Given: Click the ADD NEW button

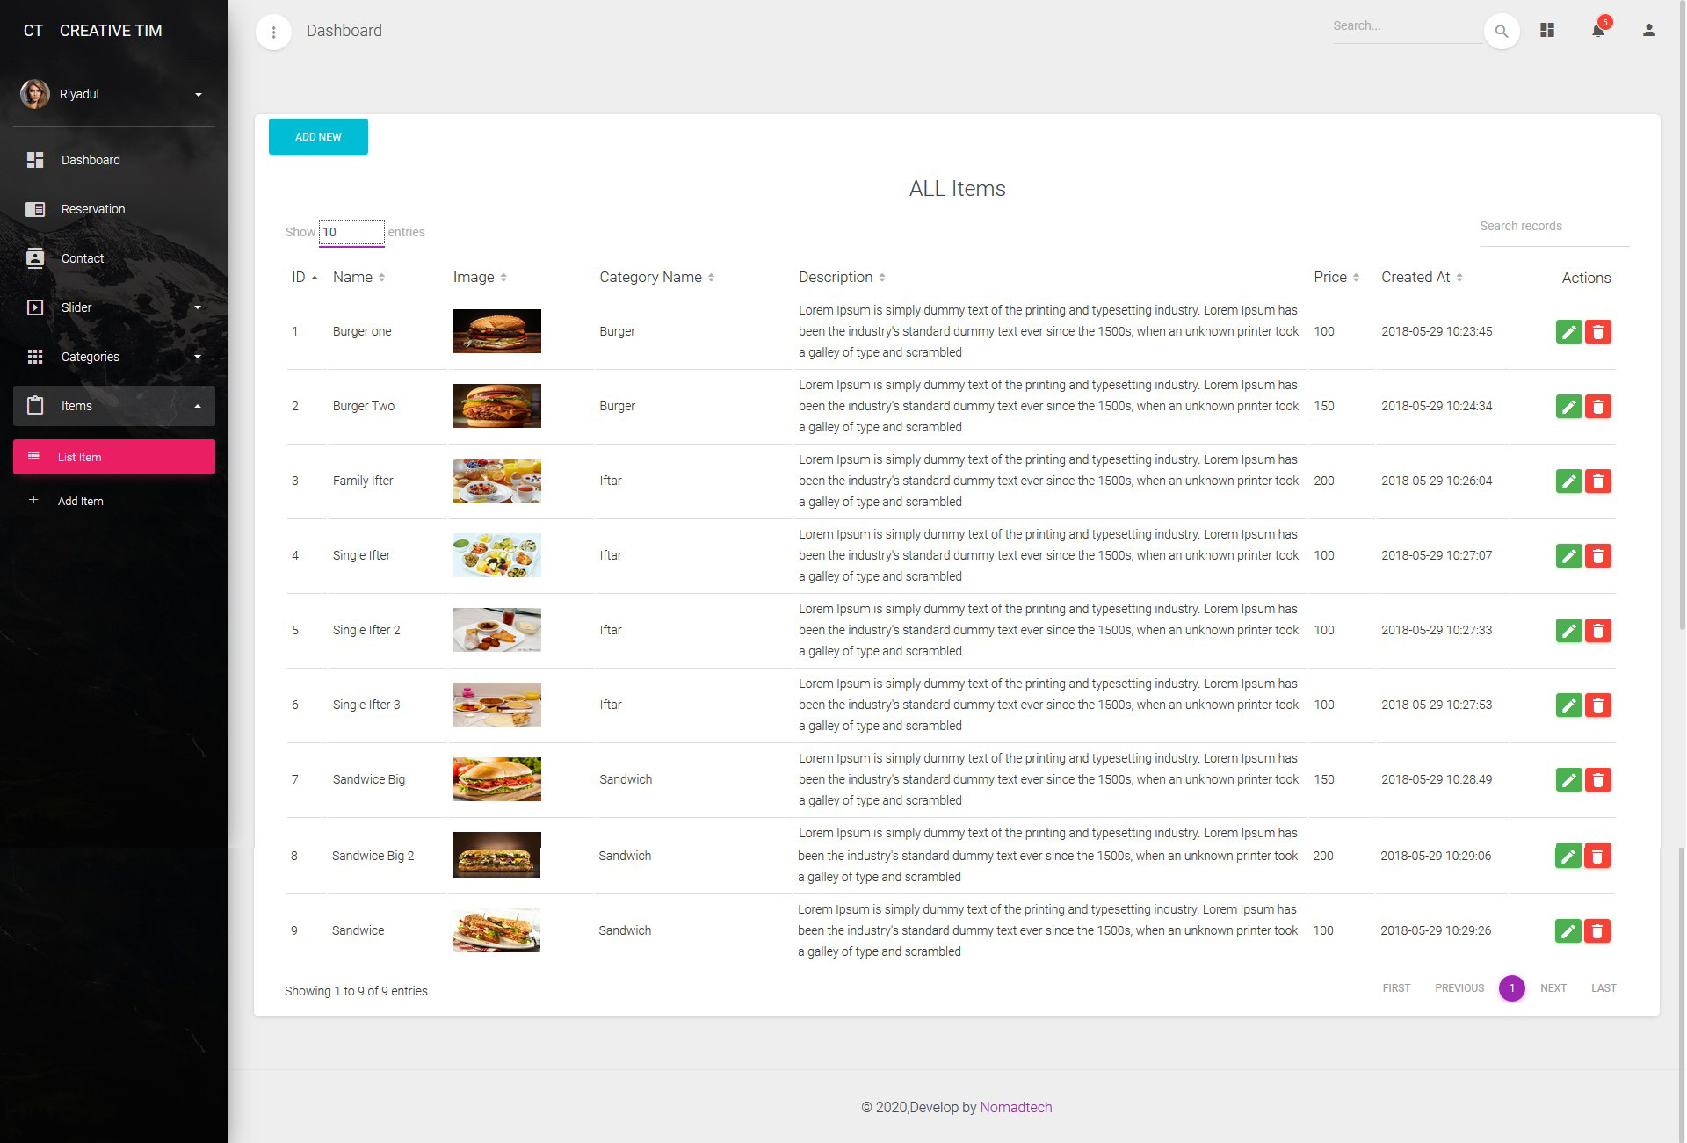Looking at the screenshot, I should [x=318, y=137].
